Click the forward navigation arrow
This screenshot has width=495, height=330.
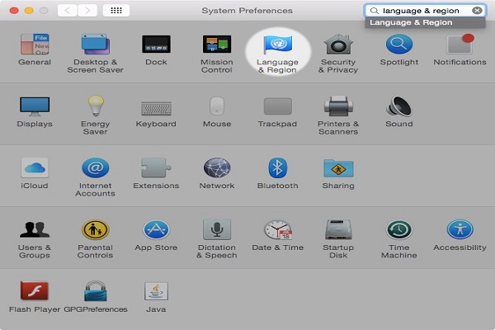click(x=87, y=11)
